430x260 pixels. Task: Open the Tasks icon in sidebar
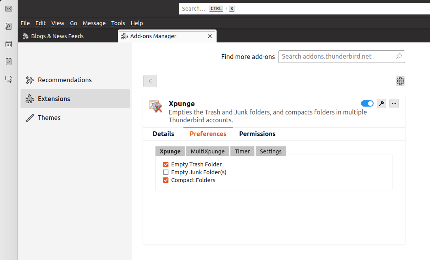pyautogui.click(x=9, y=62)
